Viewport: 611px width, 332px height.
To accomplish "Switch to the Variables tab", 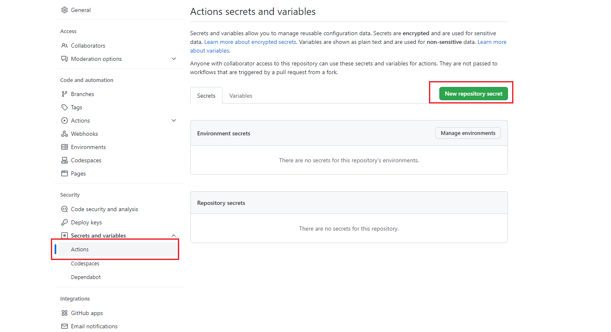I will pos(241,96).
